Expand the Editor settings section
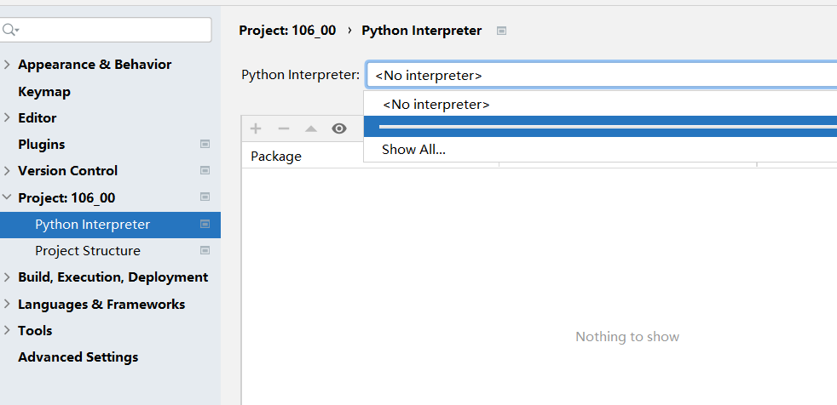This screenshot has width=837, height=405. click(x=7, y=117)
